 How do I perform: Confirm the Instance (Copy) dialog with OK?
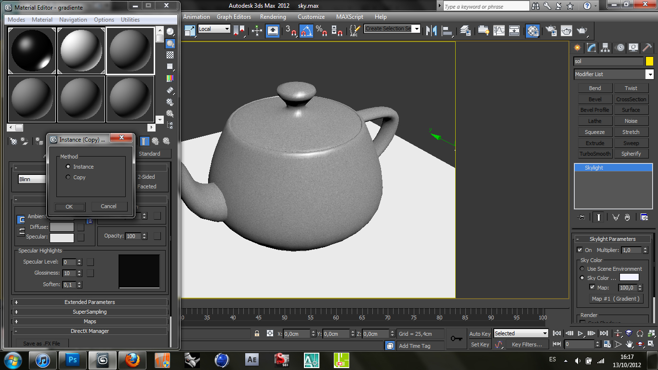tap(69, 207)
